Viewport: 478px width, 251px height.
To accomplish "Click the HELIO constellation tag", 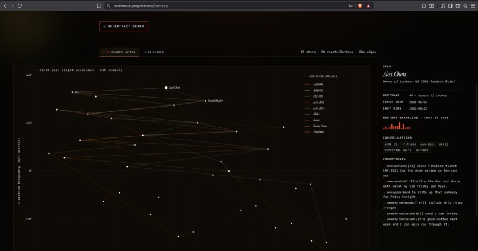I will coord(444,144).
